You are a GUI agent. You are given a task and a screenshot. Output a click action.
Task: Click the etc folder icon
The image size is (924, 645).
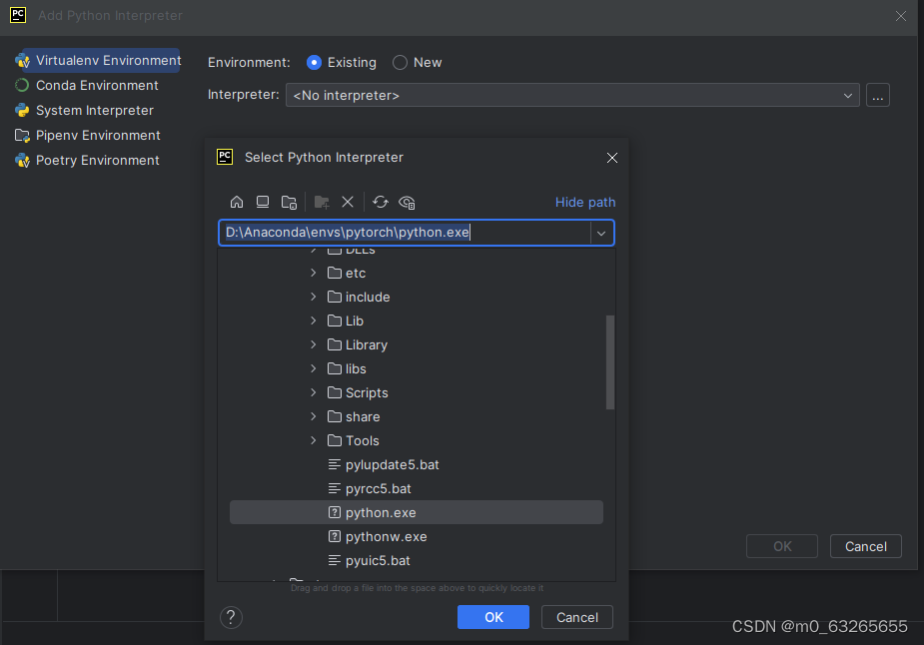[x=335, y=273]
